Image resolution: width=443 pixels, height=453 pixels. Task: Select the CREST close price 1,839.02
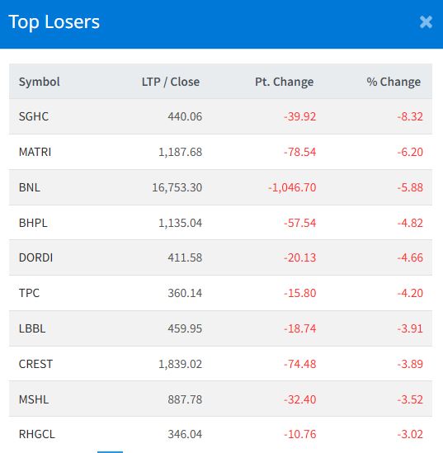[x=180, y=364]
